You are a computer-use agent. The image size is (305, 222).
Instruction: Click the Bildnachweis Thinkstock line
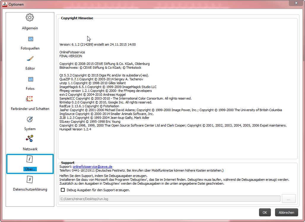(100, 68)
